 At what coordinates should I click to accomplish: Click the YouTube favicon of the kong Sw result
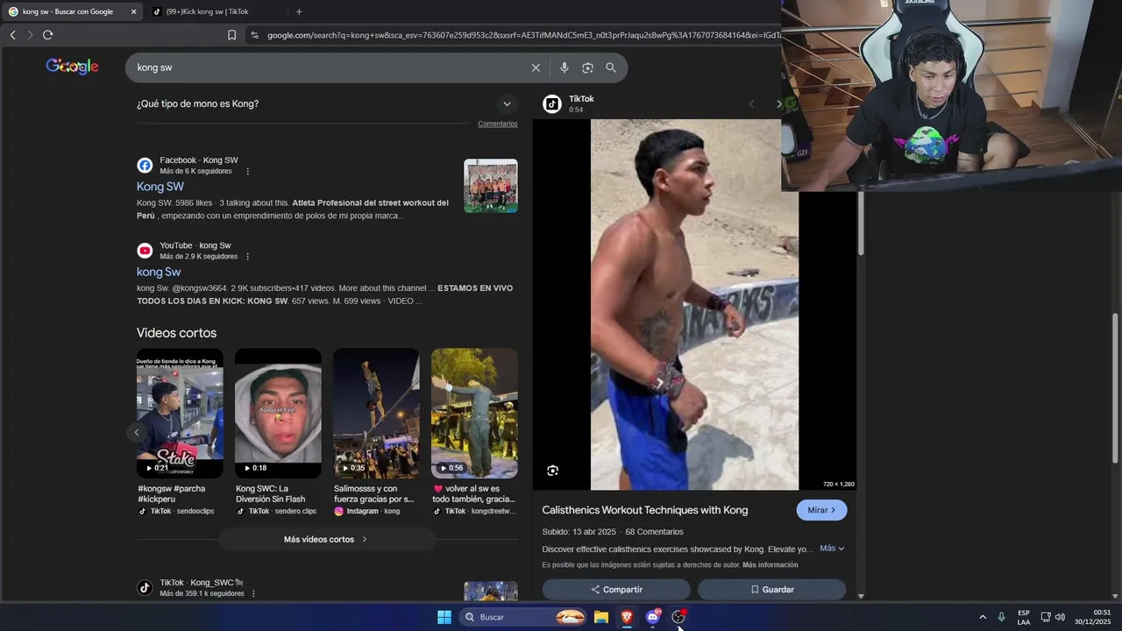tap(145, 251)
